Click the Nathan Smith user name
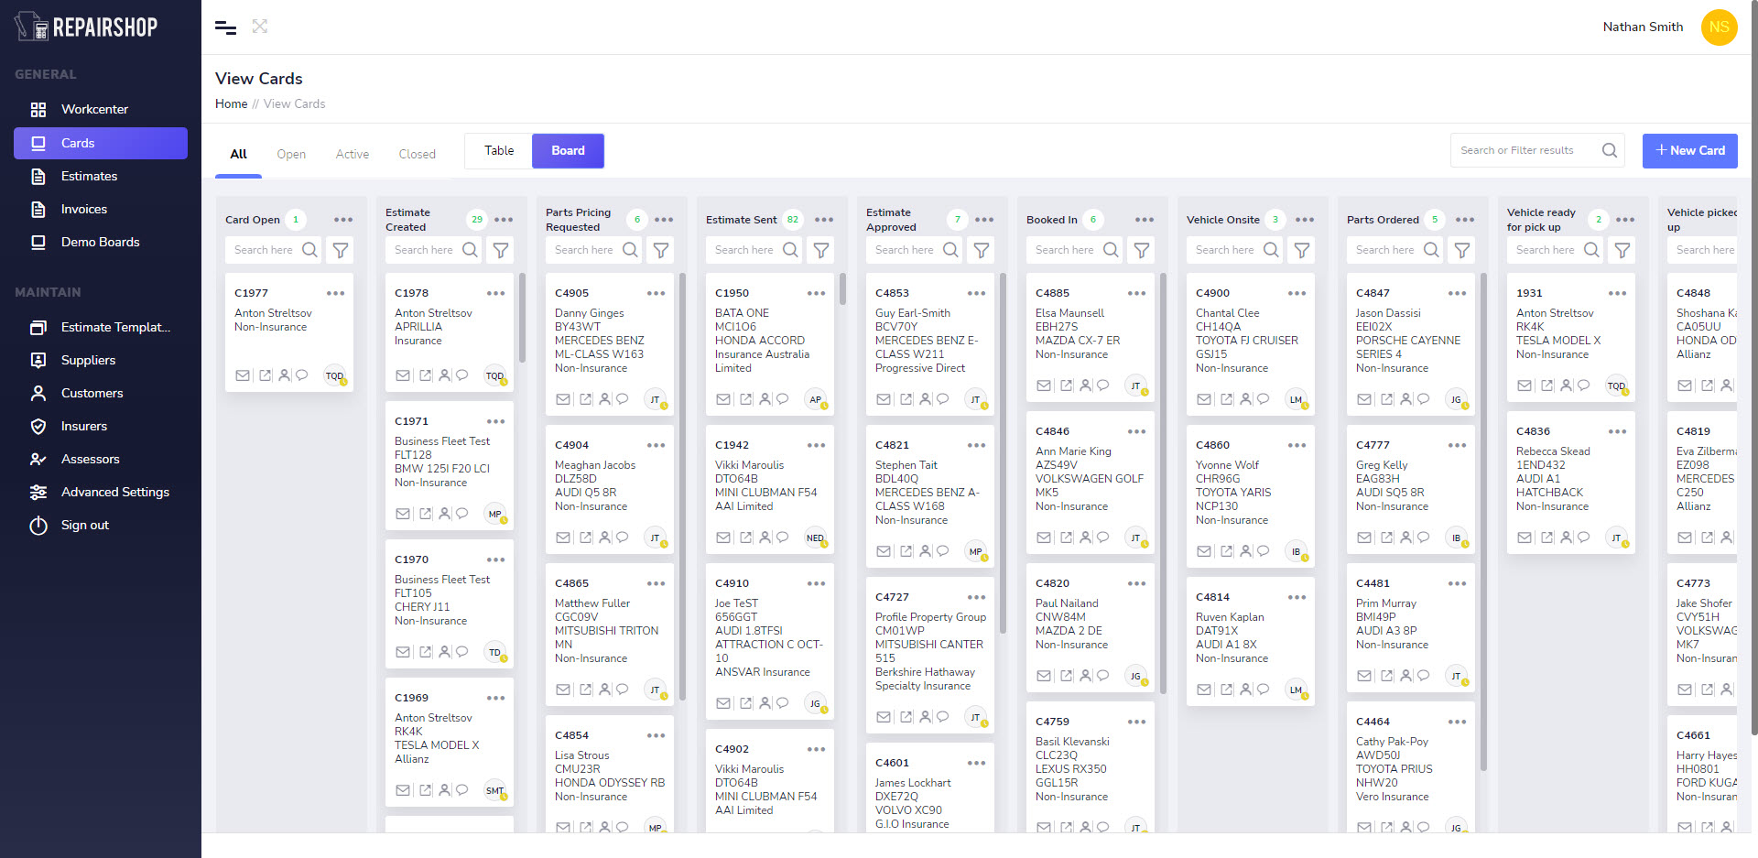The image size is (1758, 858). pos(1643,27)
